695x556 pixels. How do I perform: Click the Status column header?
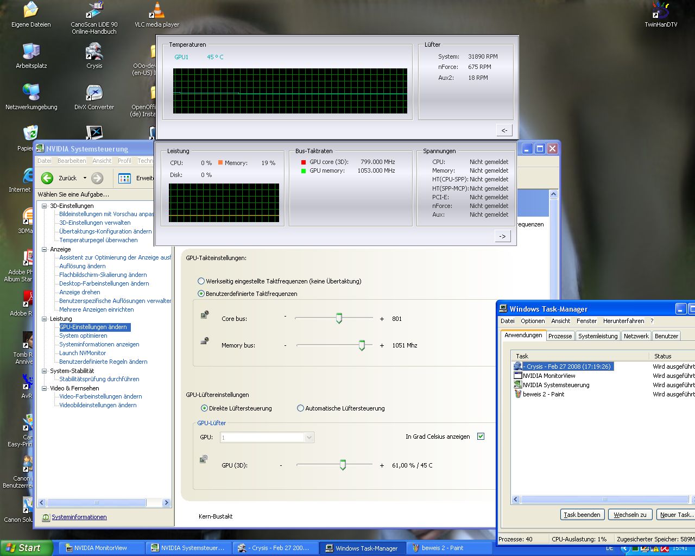[x=672, y=356]
